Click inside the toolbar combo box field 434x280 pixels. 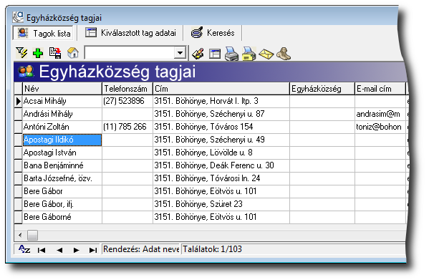130,52
